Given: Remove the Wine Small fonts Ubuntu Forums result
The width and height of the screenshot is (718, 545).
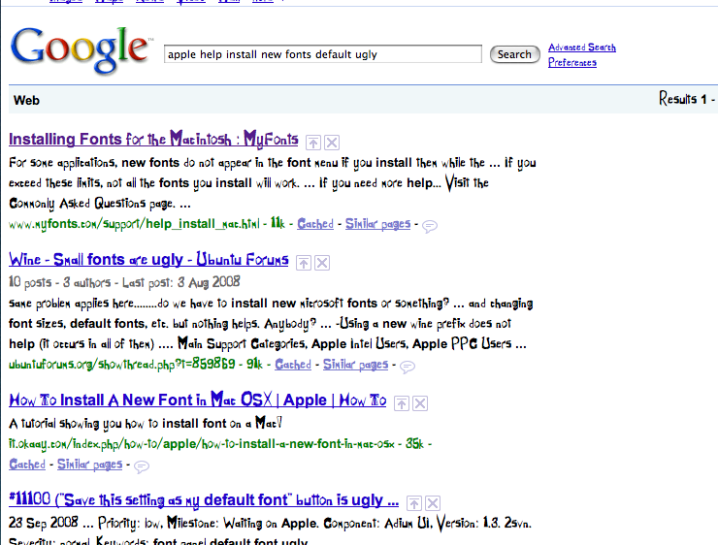Looking at the screenshot, I should point(322,263).
